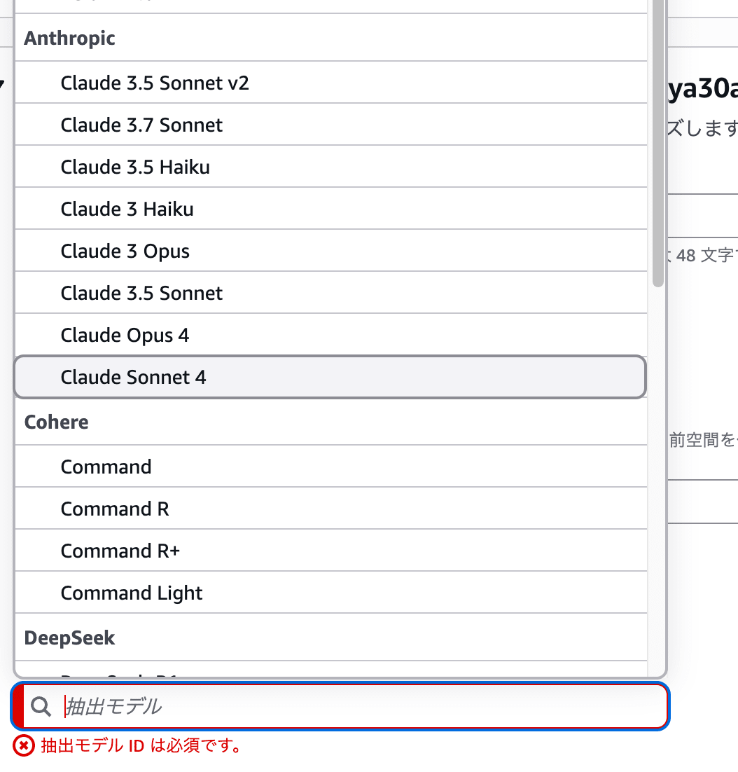The height and width of the screenshot is (772, 738).
Task: Pick Command R+ from the list
Action: pyautogui.click(x=120, y=551)
